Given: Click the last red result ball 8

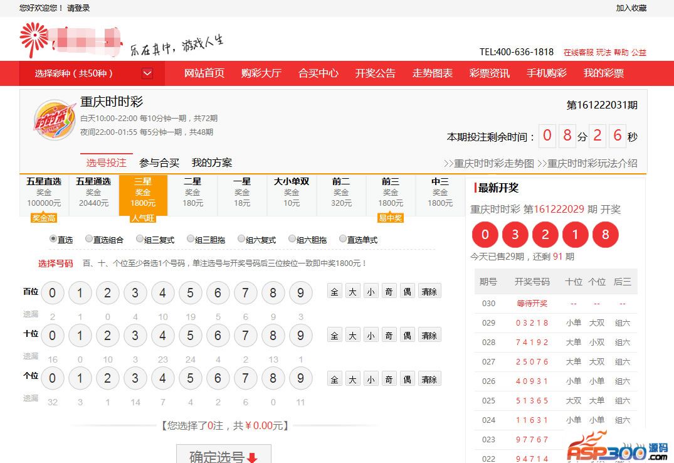Looking at the screenshot, I should tap(605, 235).
